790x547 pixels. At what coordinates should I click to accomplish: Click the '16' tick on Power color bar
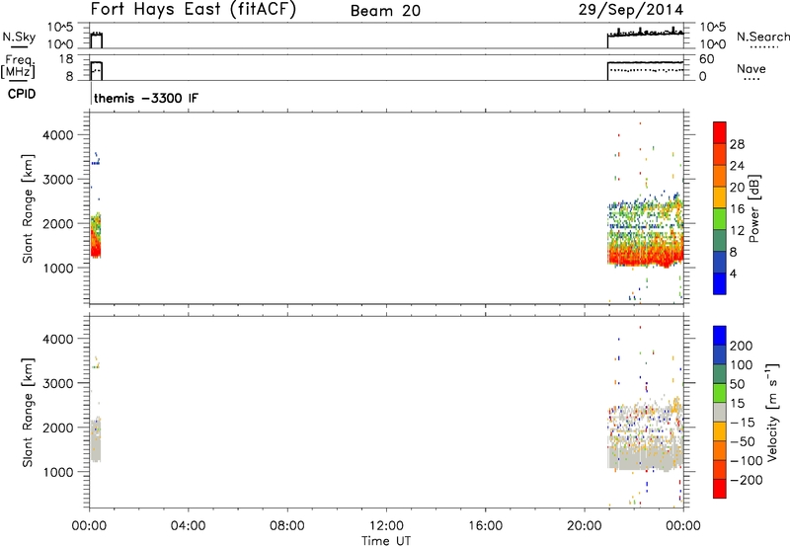[x=737, y=208]
